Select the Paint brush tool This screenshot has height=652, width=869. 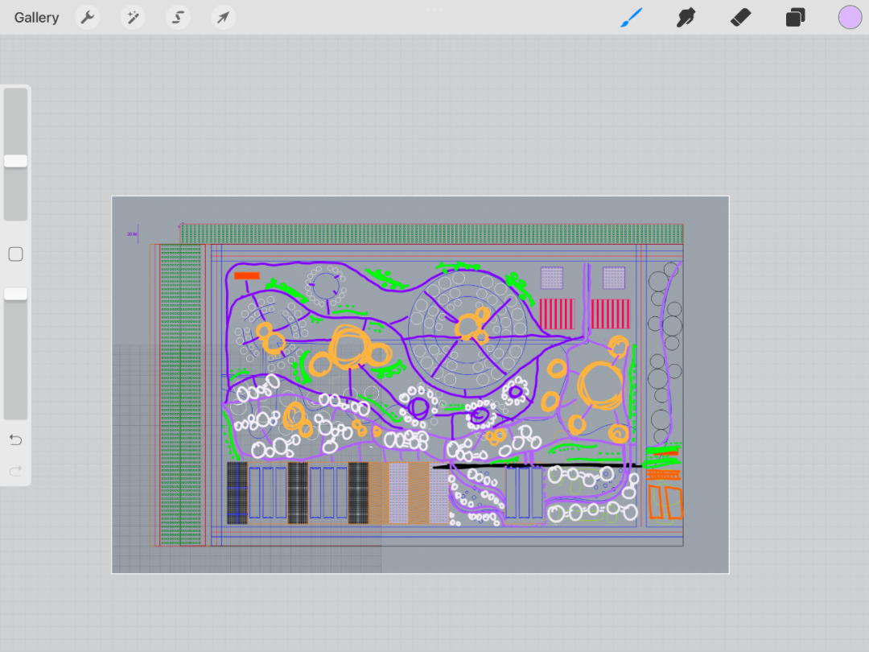coord(632,18)
